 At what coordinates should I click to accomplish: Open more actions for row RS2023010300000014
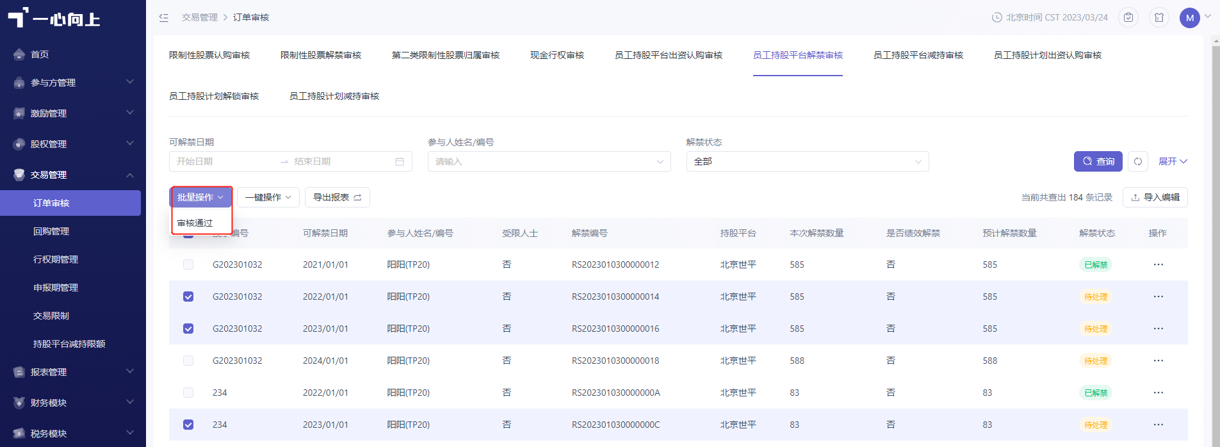[1159, 297]
